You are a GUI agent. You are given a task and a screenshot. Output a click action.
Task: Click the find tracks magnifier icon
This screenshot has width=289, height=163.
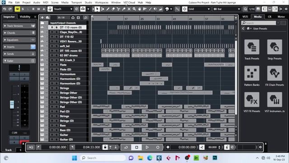[85, 18]
